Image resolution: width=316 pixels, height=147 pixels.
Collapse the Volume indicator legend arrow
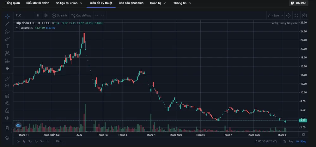pyautogui.click(x=17, y=28)
